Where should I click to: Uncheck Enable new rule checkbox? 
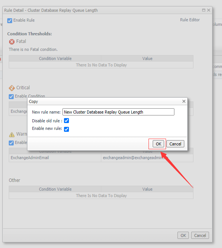[66, 129]
